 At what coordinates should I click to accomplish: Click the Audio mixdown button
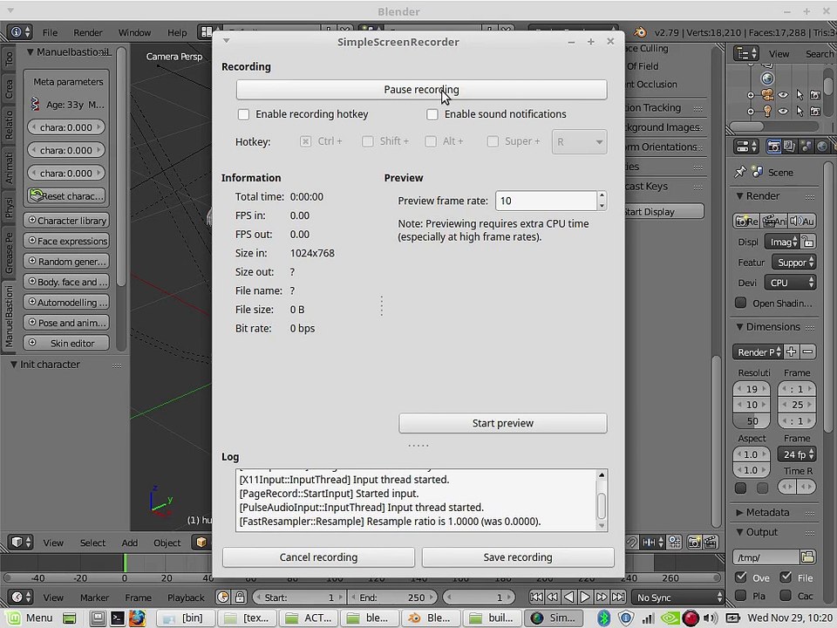pos(802,221)
